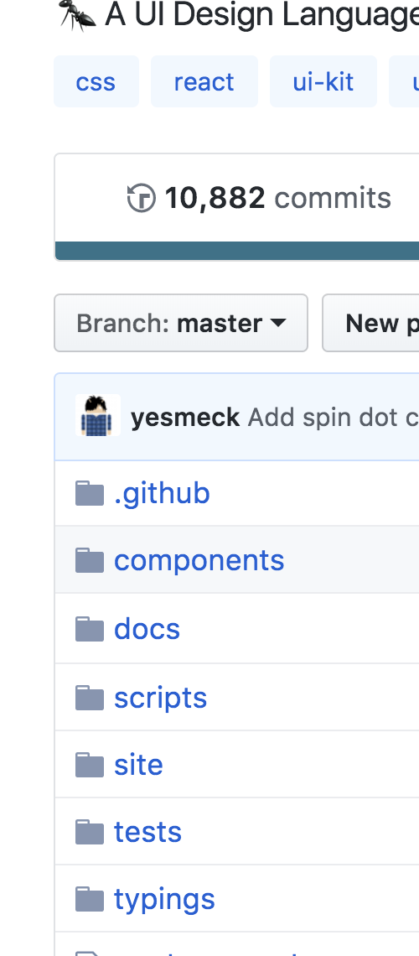The height and width of the screenshot is (956, 419).
Task: Click the docs folder icon
Action: tap(90, 629)
